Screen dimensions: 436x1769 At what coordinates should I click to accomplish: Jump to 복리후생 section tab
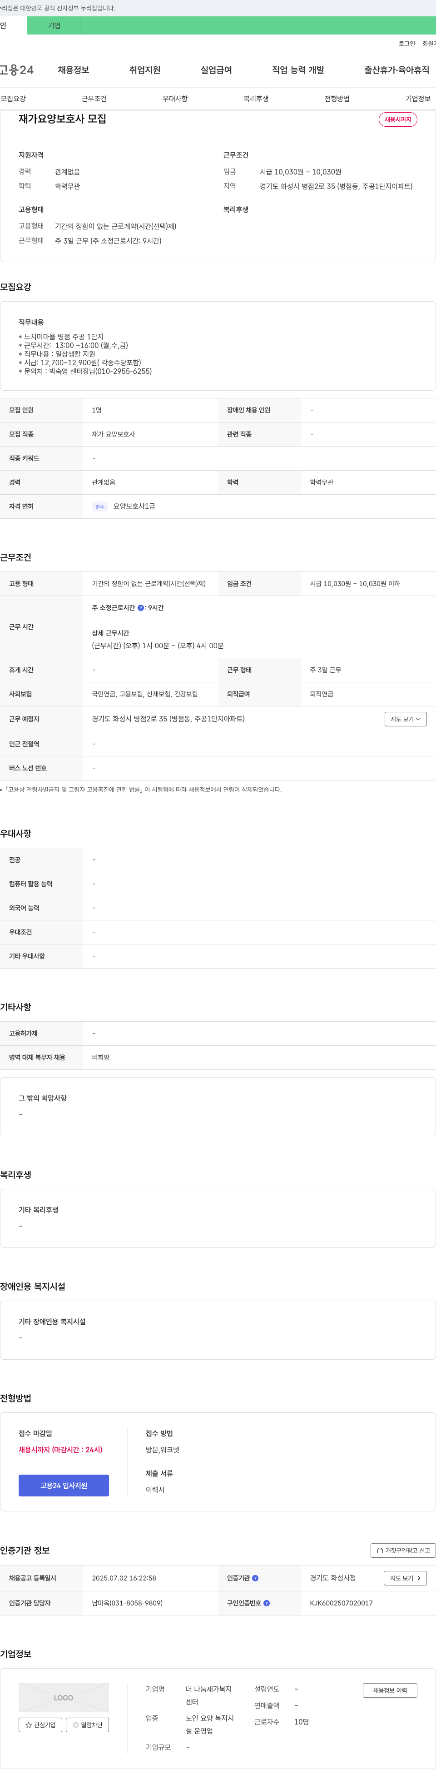pos(256,99)
